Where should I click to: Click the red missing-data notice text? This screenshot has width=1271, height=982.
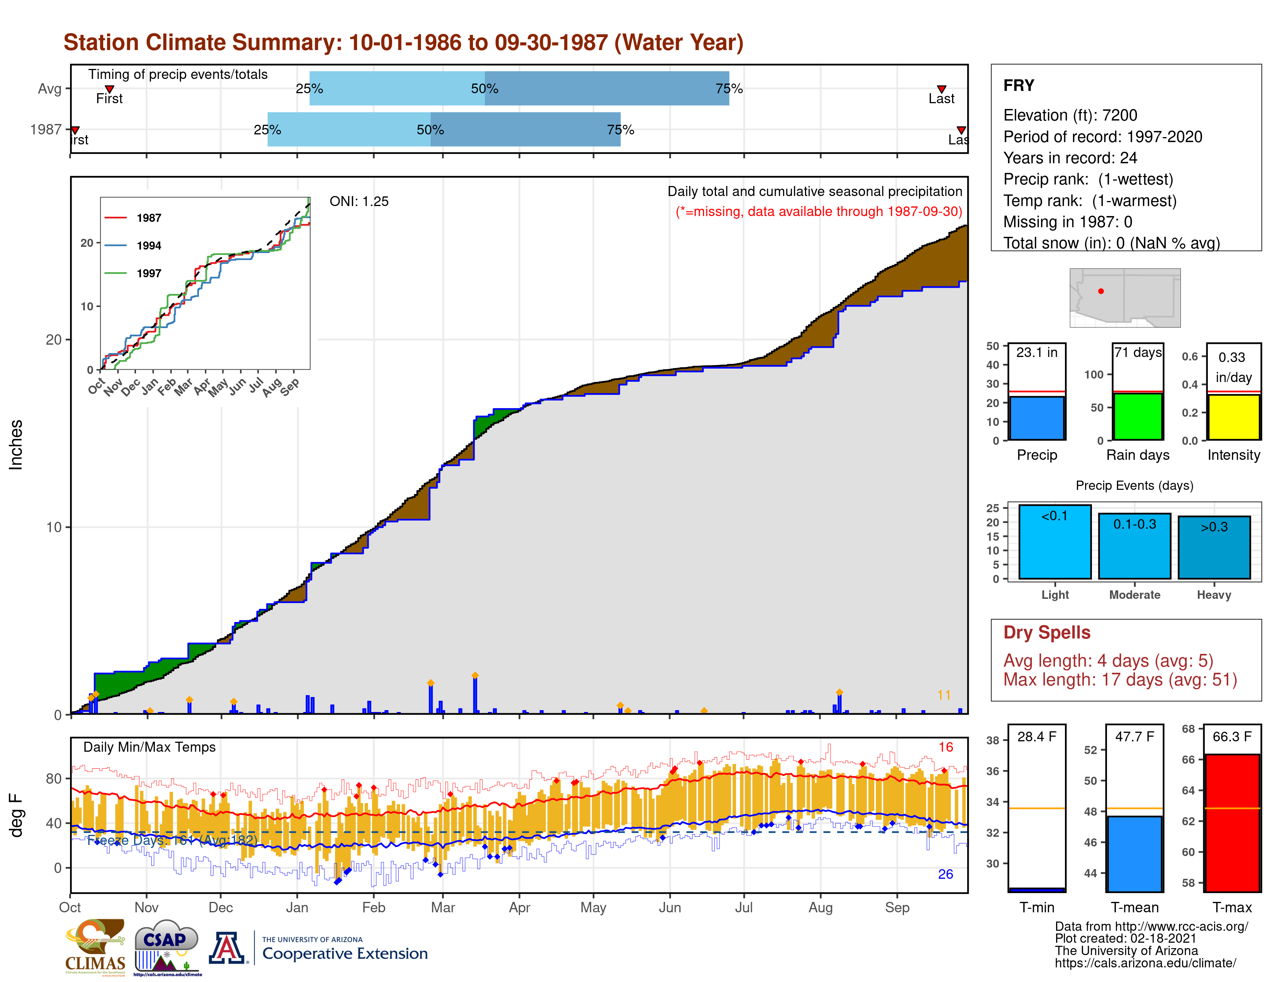click(x=819, y=211)
